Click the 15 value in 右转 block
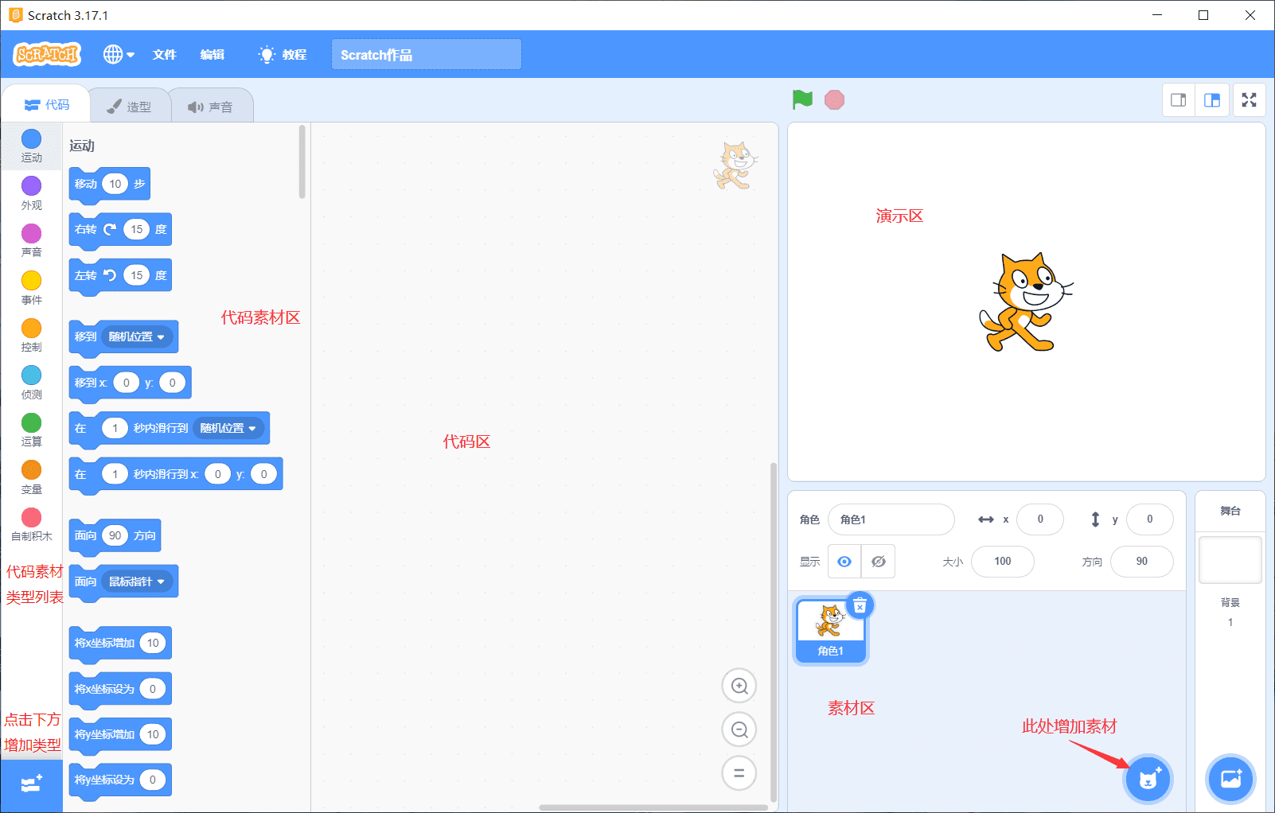The image size is (1275, 813). (x=137, y=229)
